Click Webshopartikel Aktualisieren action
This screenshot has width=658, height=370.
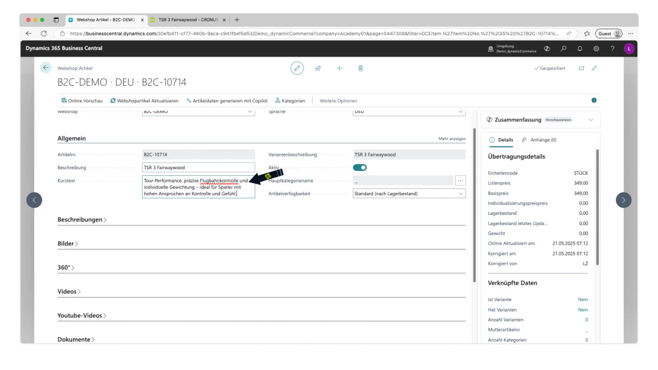pyautogui.click(x=144, y=100)
